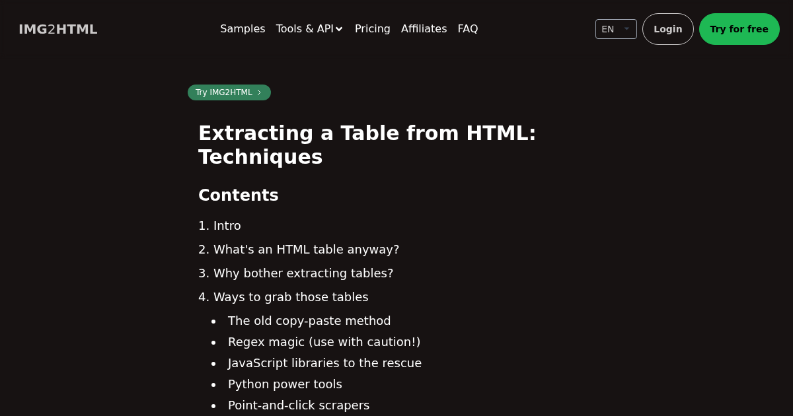Select Why bother extracting tables? entry

[x=303, y=273]
